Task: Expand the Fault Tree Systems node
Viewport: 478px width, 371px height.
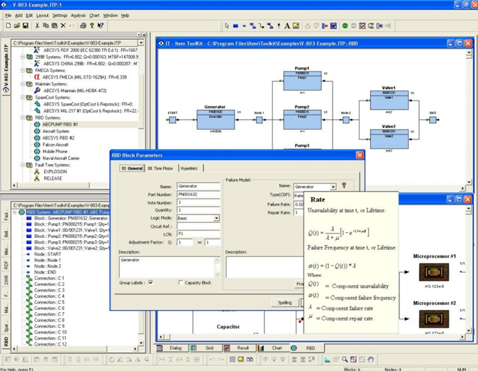Action: [23, 165]
